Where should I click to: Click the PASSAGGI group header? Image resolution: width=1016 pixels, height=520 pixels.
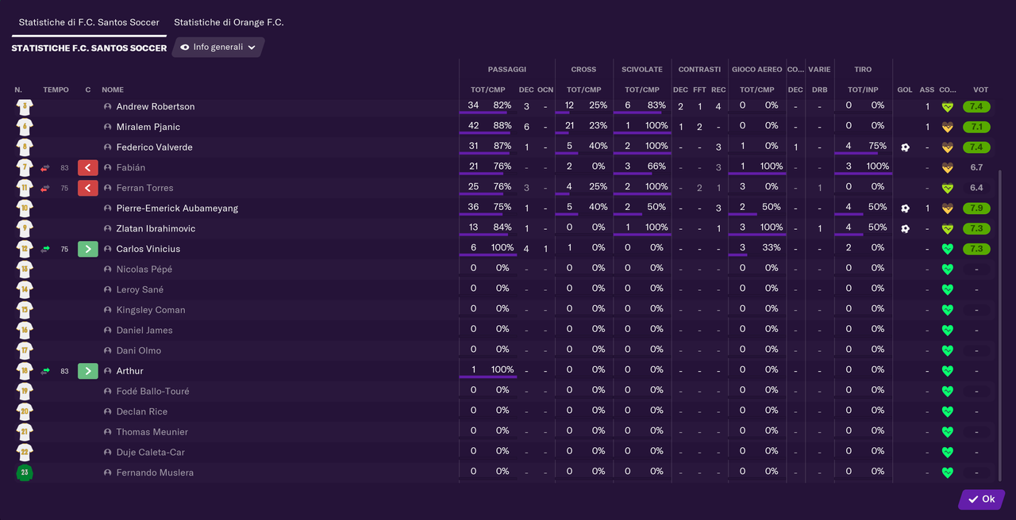tap(507, 70)
